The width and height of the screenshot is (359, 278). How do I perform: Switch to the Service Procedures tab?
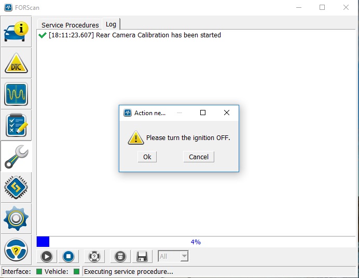pyautogui.click(x=70, y=25)
